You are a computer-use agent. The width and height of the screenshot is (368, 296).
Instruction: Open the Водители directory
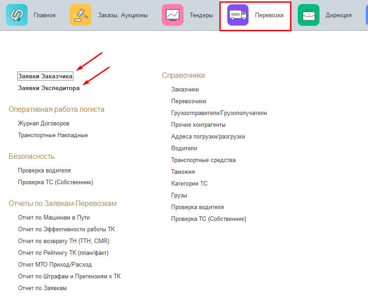184,148
